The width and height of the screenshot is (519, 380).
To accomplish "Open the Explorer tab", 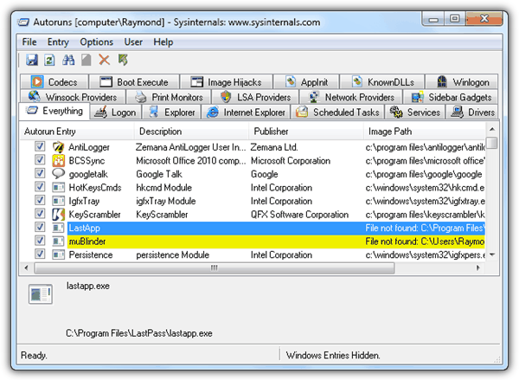I will [171, 113].
